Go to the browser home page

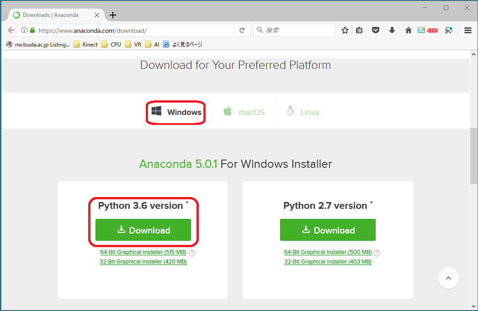click(x=408, y=31)
